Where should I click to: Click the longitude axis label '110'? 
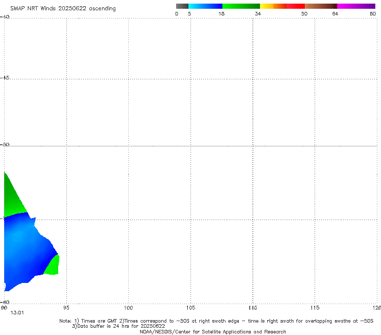(x=253, y=308)
